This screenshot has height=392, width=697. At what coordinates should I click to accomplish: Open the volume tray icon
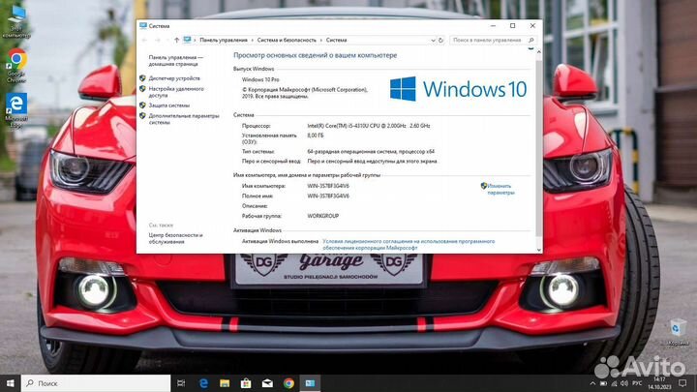pyautogui.click(x=624, y=383)
